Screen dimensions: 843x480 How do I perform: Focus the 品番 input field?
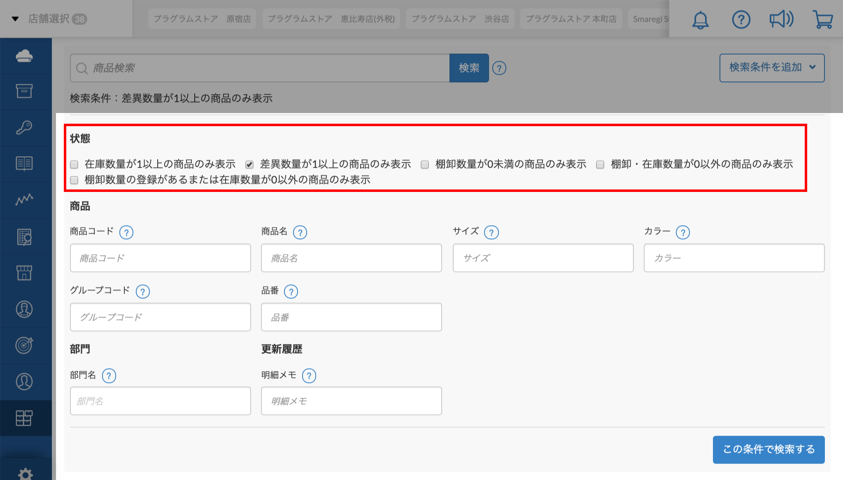coord(352,317)
